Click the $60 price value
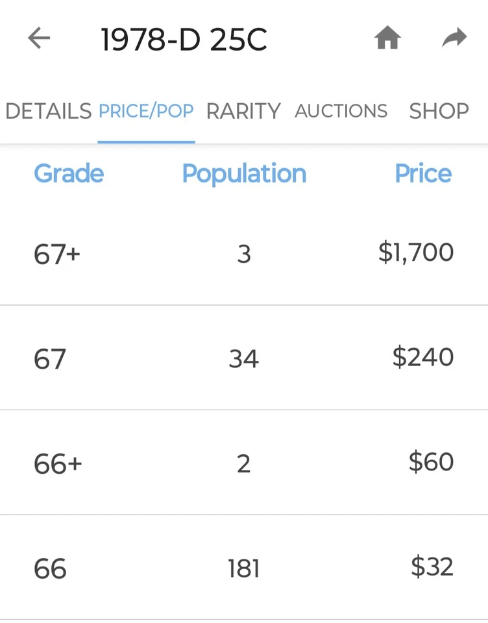The image size is (488, 623). pyautogui.click(x=431, y=463)
